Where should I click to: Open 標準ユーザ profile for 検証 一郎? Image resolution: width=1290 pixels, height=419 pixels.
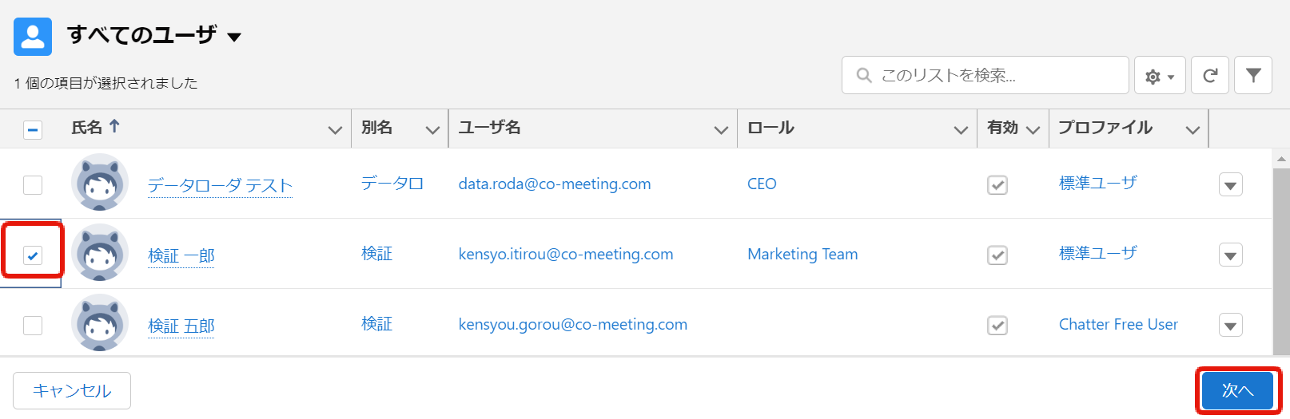[x=1098, y=254]
